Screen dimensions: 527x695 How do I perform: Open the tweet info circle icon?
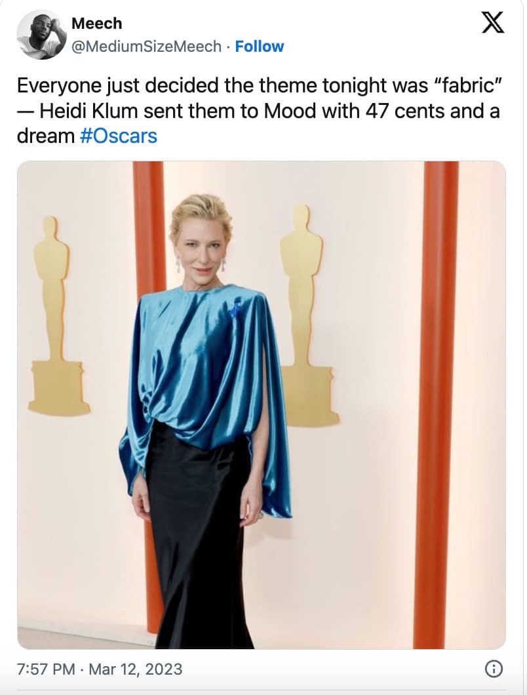tap(494, 668)
